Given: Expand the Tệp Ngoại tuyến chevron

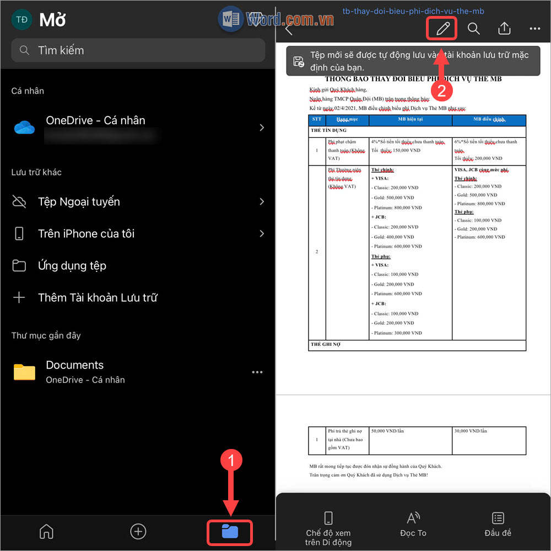Looking at the screenshot, I should pos(262,202).
